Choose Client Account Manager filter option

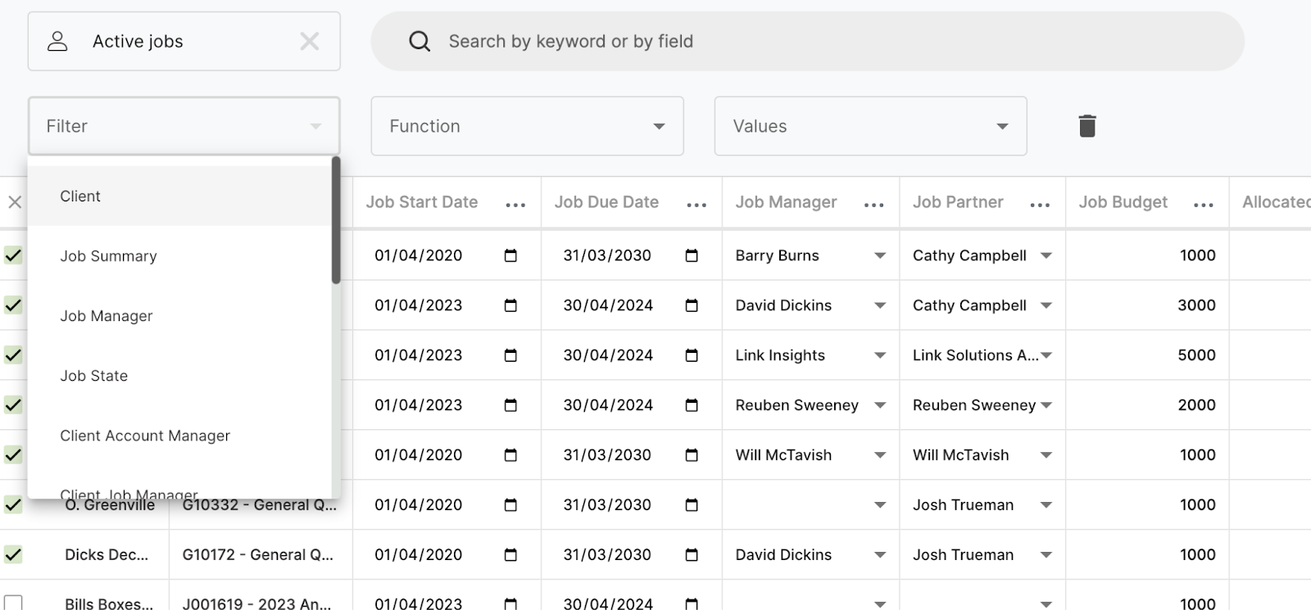pyautogui.click(x=145, y=436)
